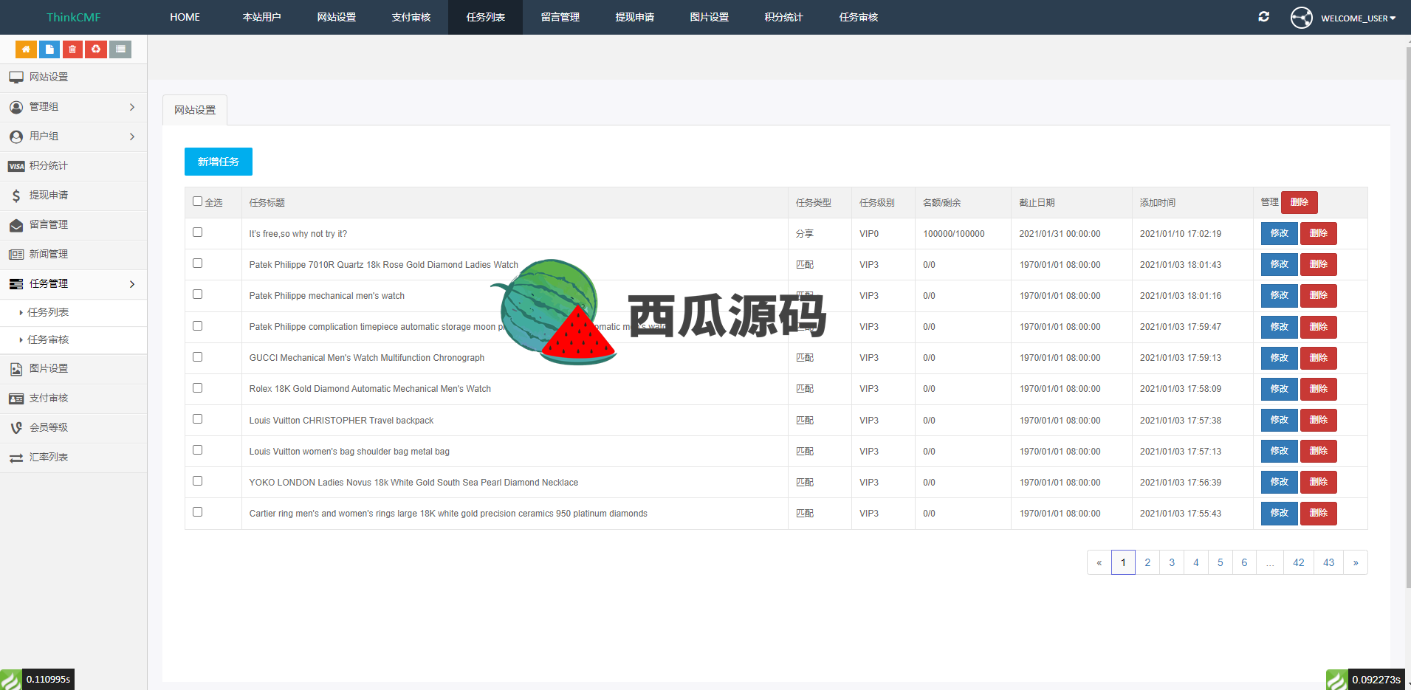The width and height of the screenshot is (1411, 690).
Task: Click the dollar icon beside 提现申请
Action: coord(16,196)
